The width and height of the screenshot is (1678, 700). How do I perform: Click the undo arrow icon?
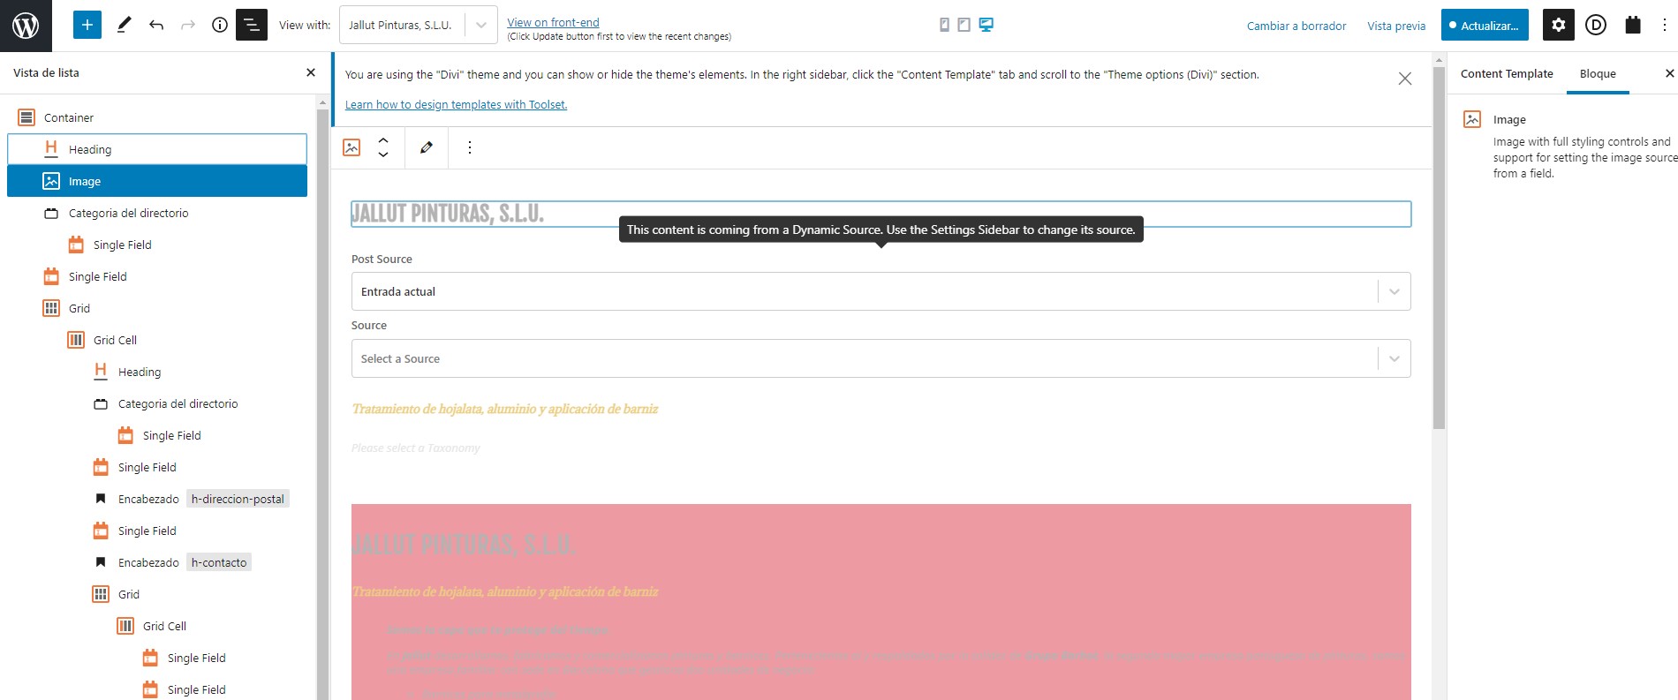(156, 26)
